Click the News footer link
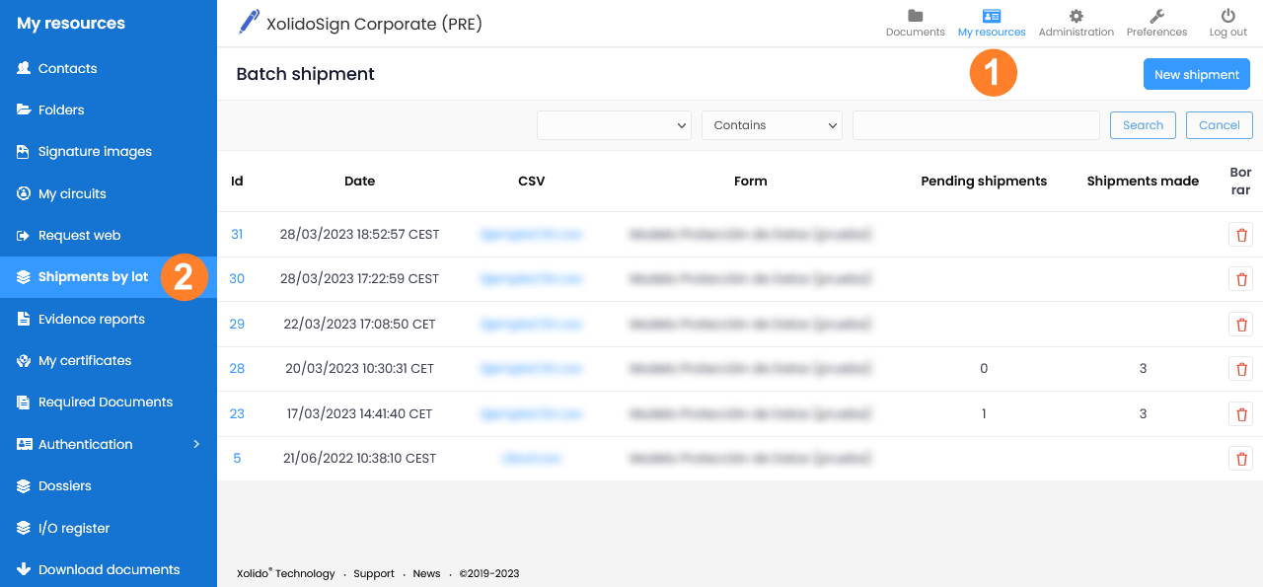The height and width of the screenshot is (587, 1263). [427, 573]
